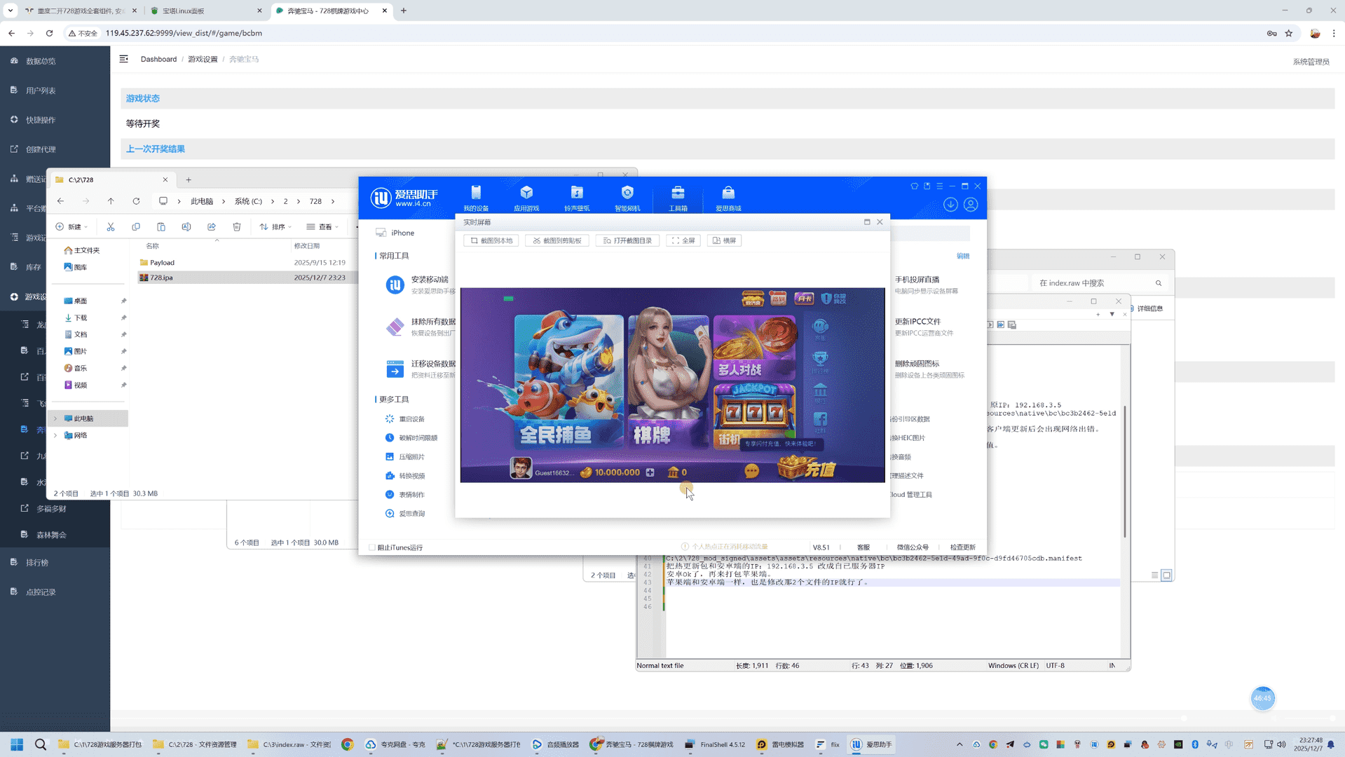This screenshot has width=1345, height=757.
Task: Click the 横屏 landscape button
Action: [x=725, y=240]
